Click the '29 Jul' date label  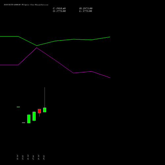point(44,157)
